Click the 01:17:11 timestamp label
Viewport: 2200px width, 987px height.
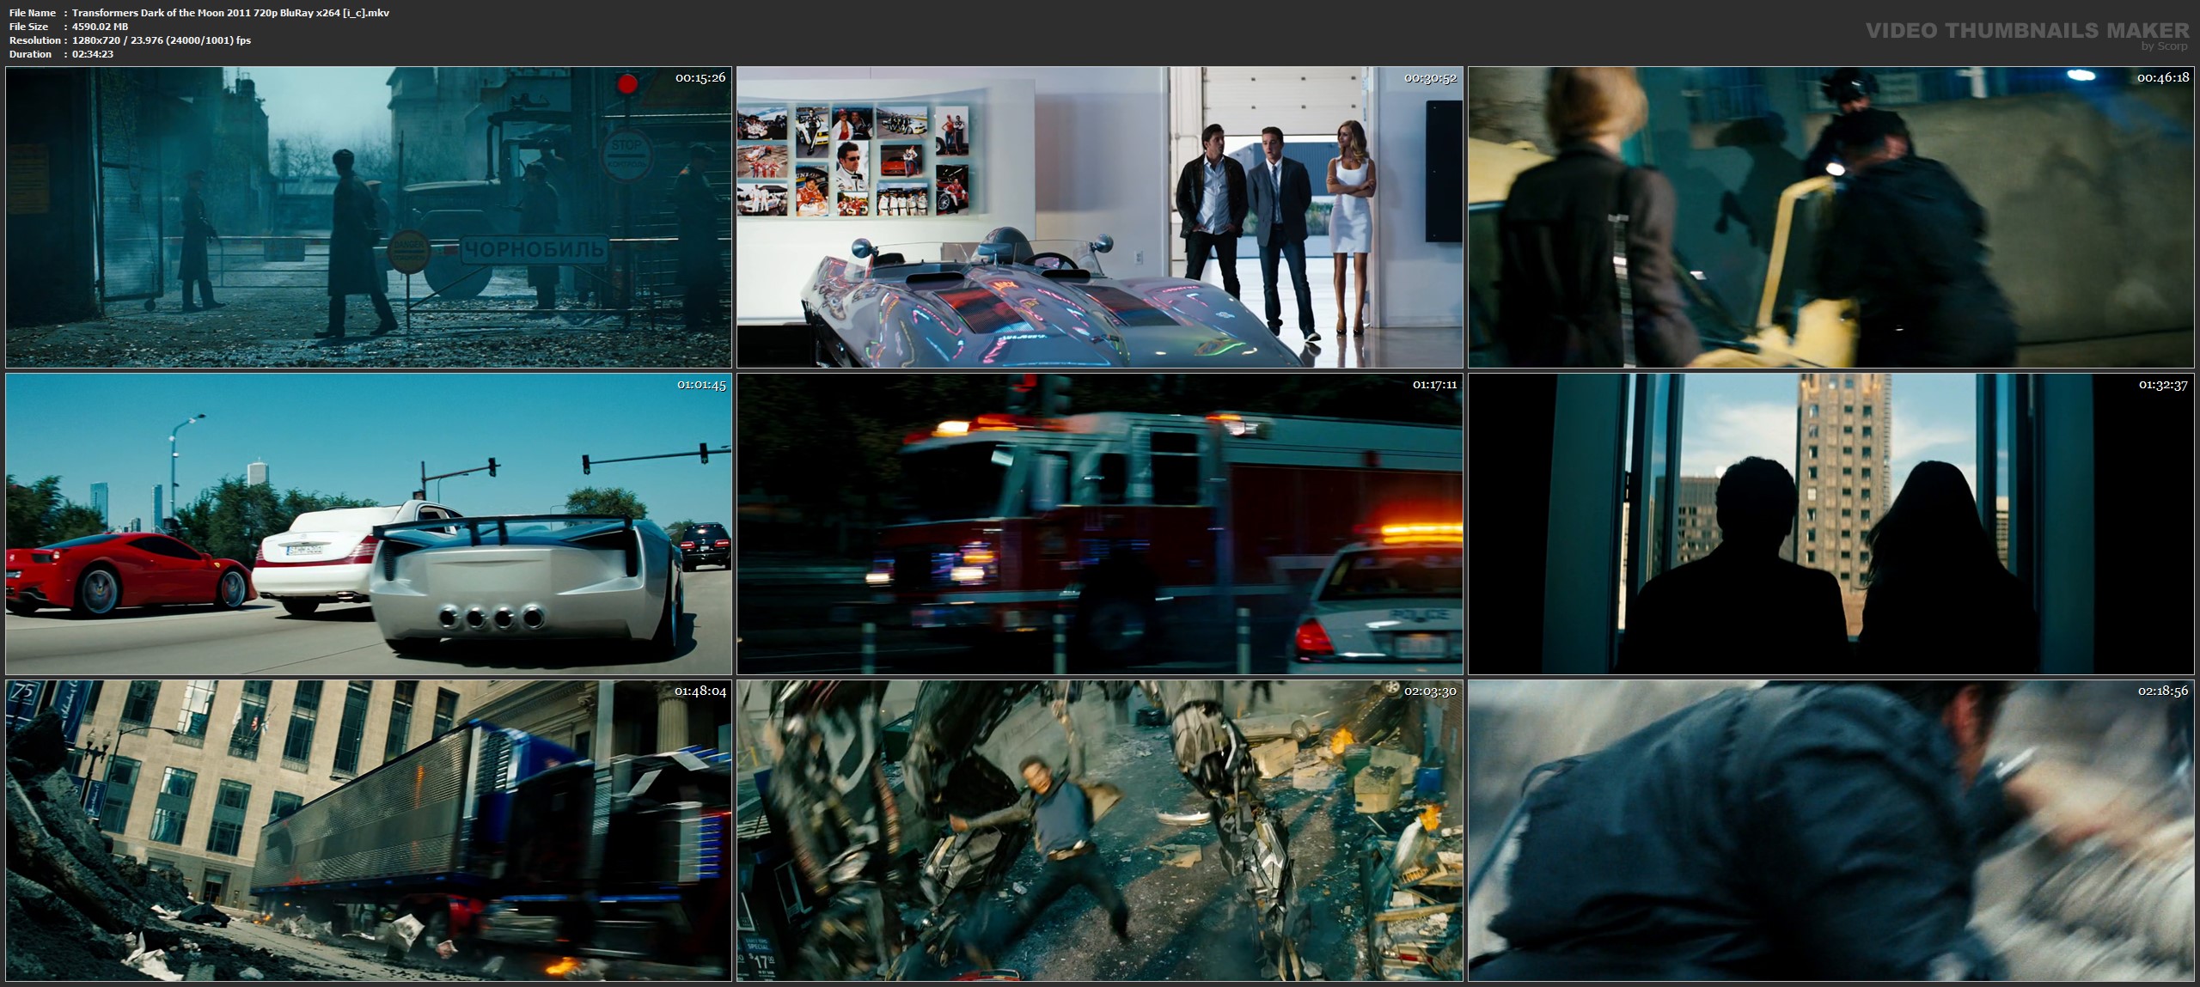pos(1434,385)
